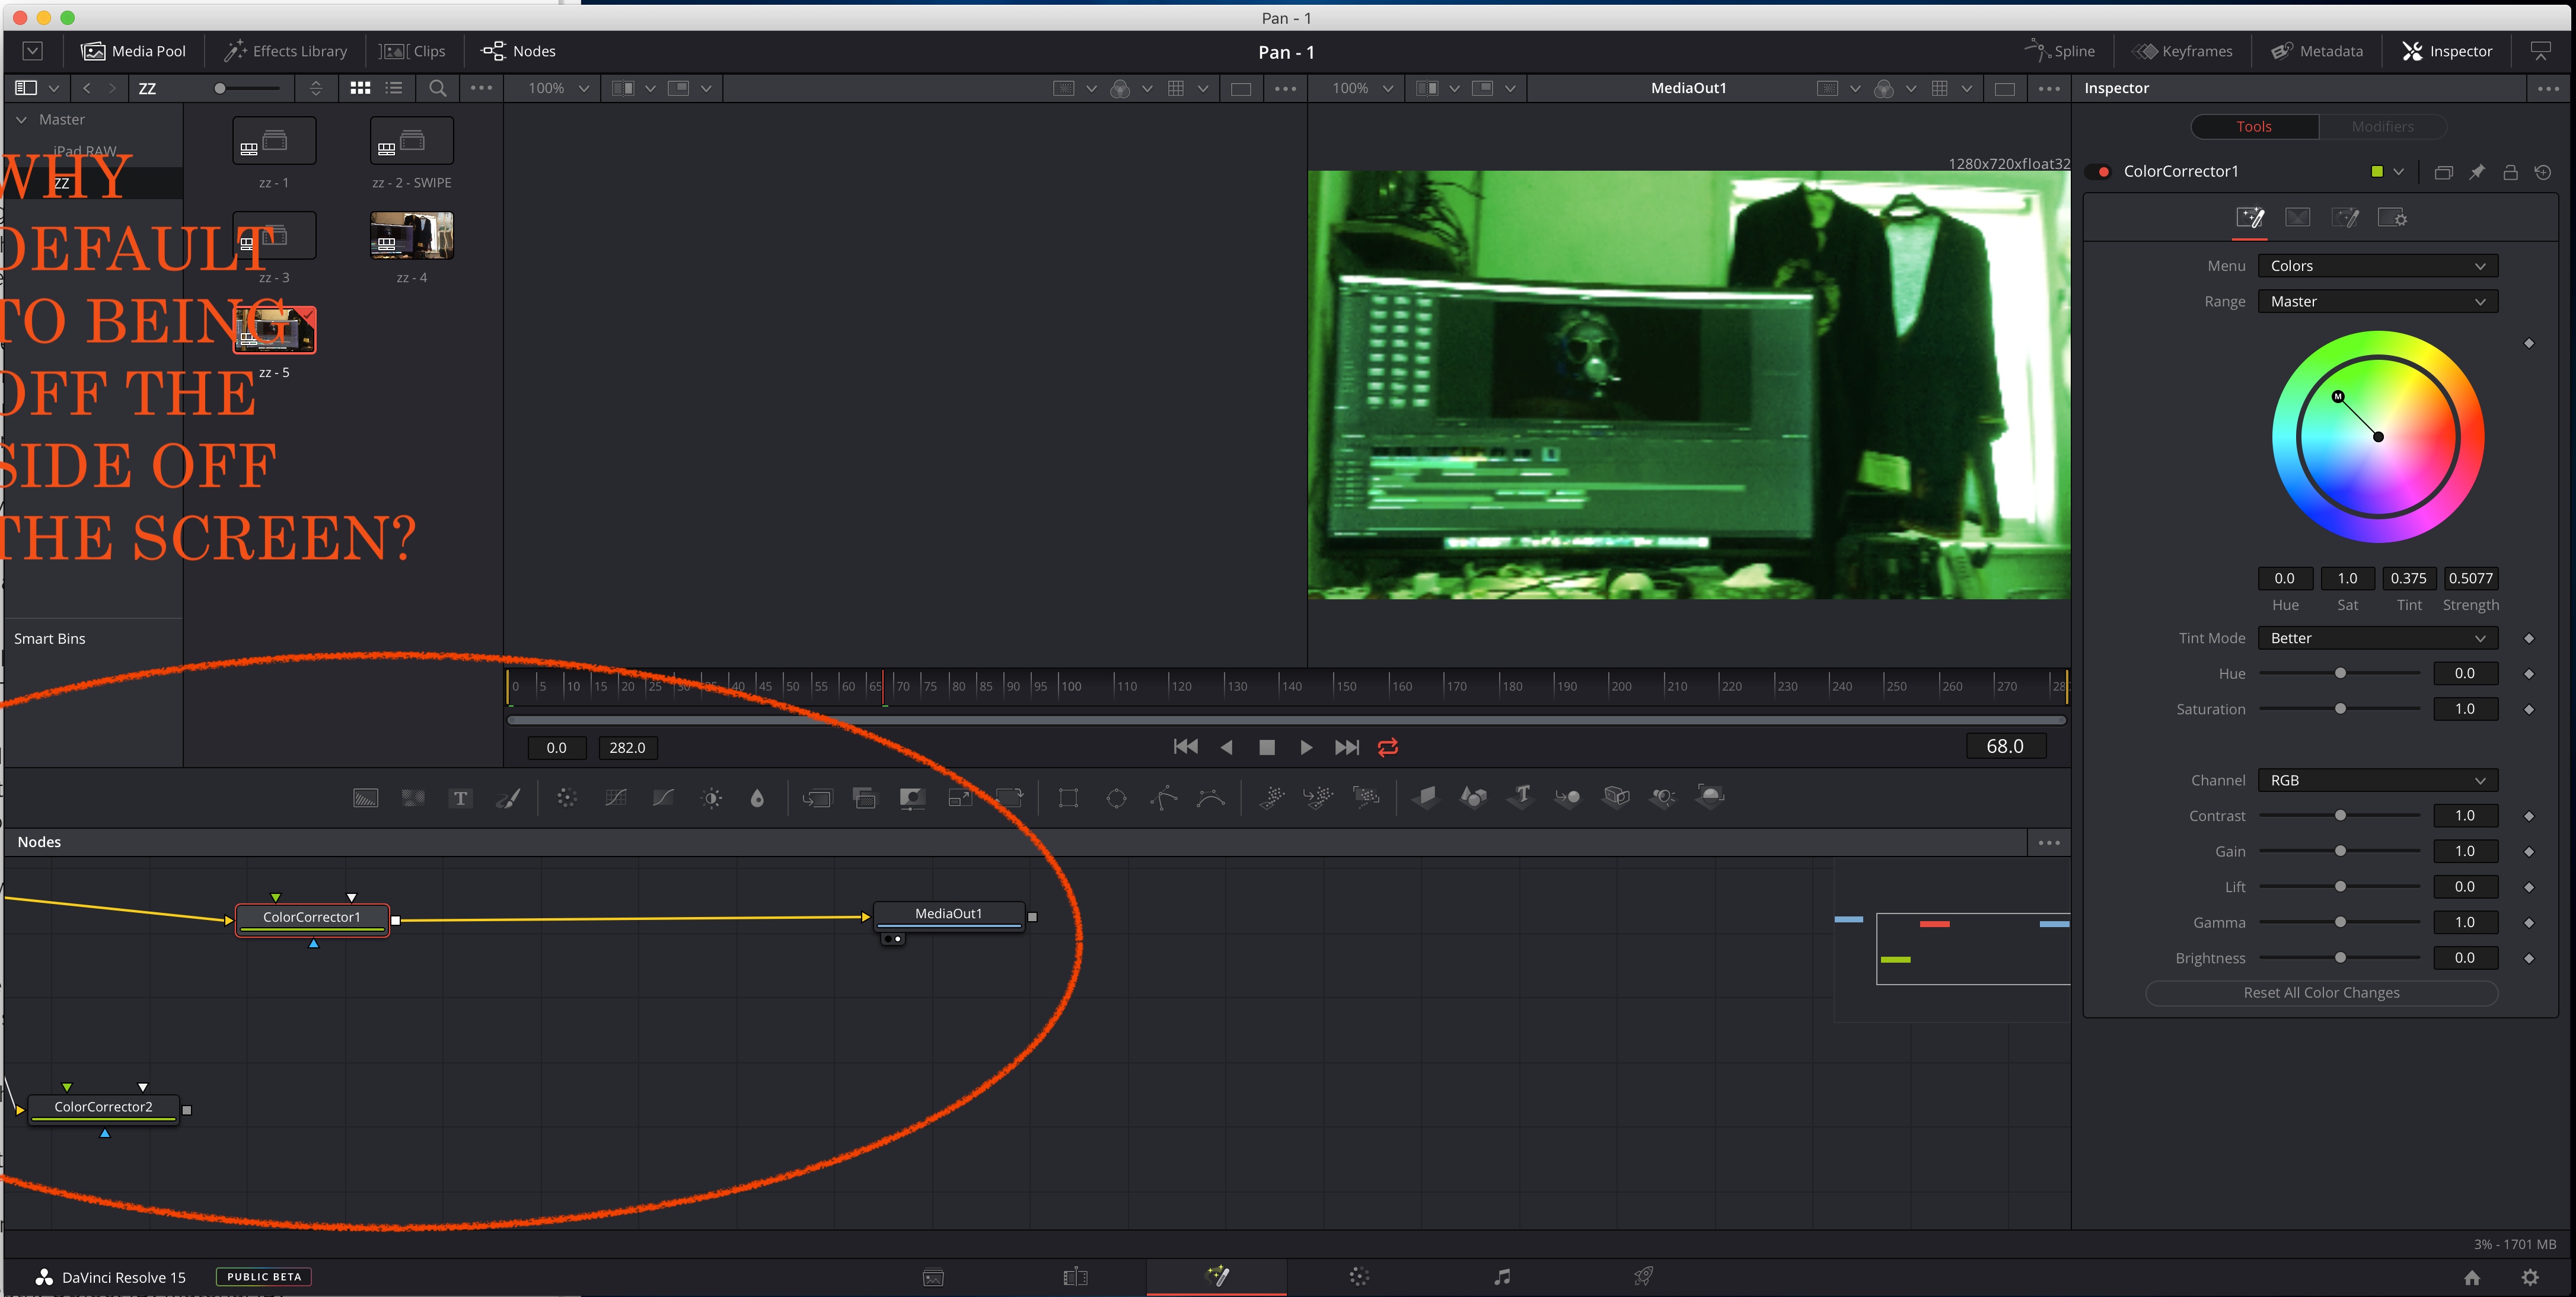Add a Spotlight 3D node from the toolbar
The image size is (2576, 1297).
tap(1663, 797)
